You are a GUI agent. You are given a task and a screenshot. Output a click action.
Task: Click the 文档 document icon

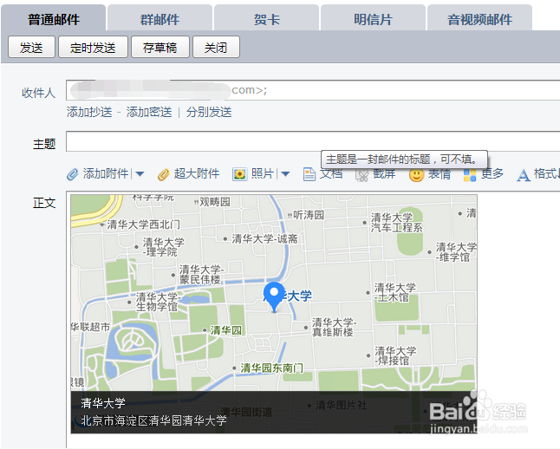click(309, 175)
